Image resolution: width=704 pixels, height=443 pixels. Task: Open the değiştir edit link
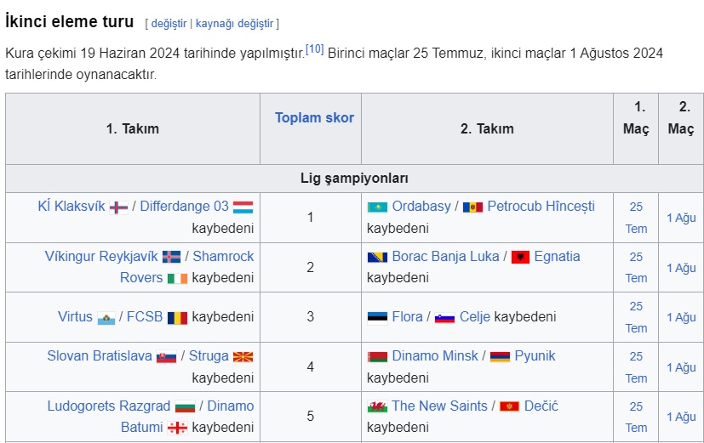tap(169, 23)
